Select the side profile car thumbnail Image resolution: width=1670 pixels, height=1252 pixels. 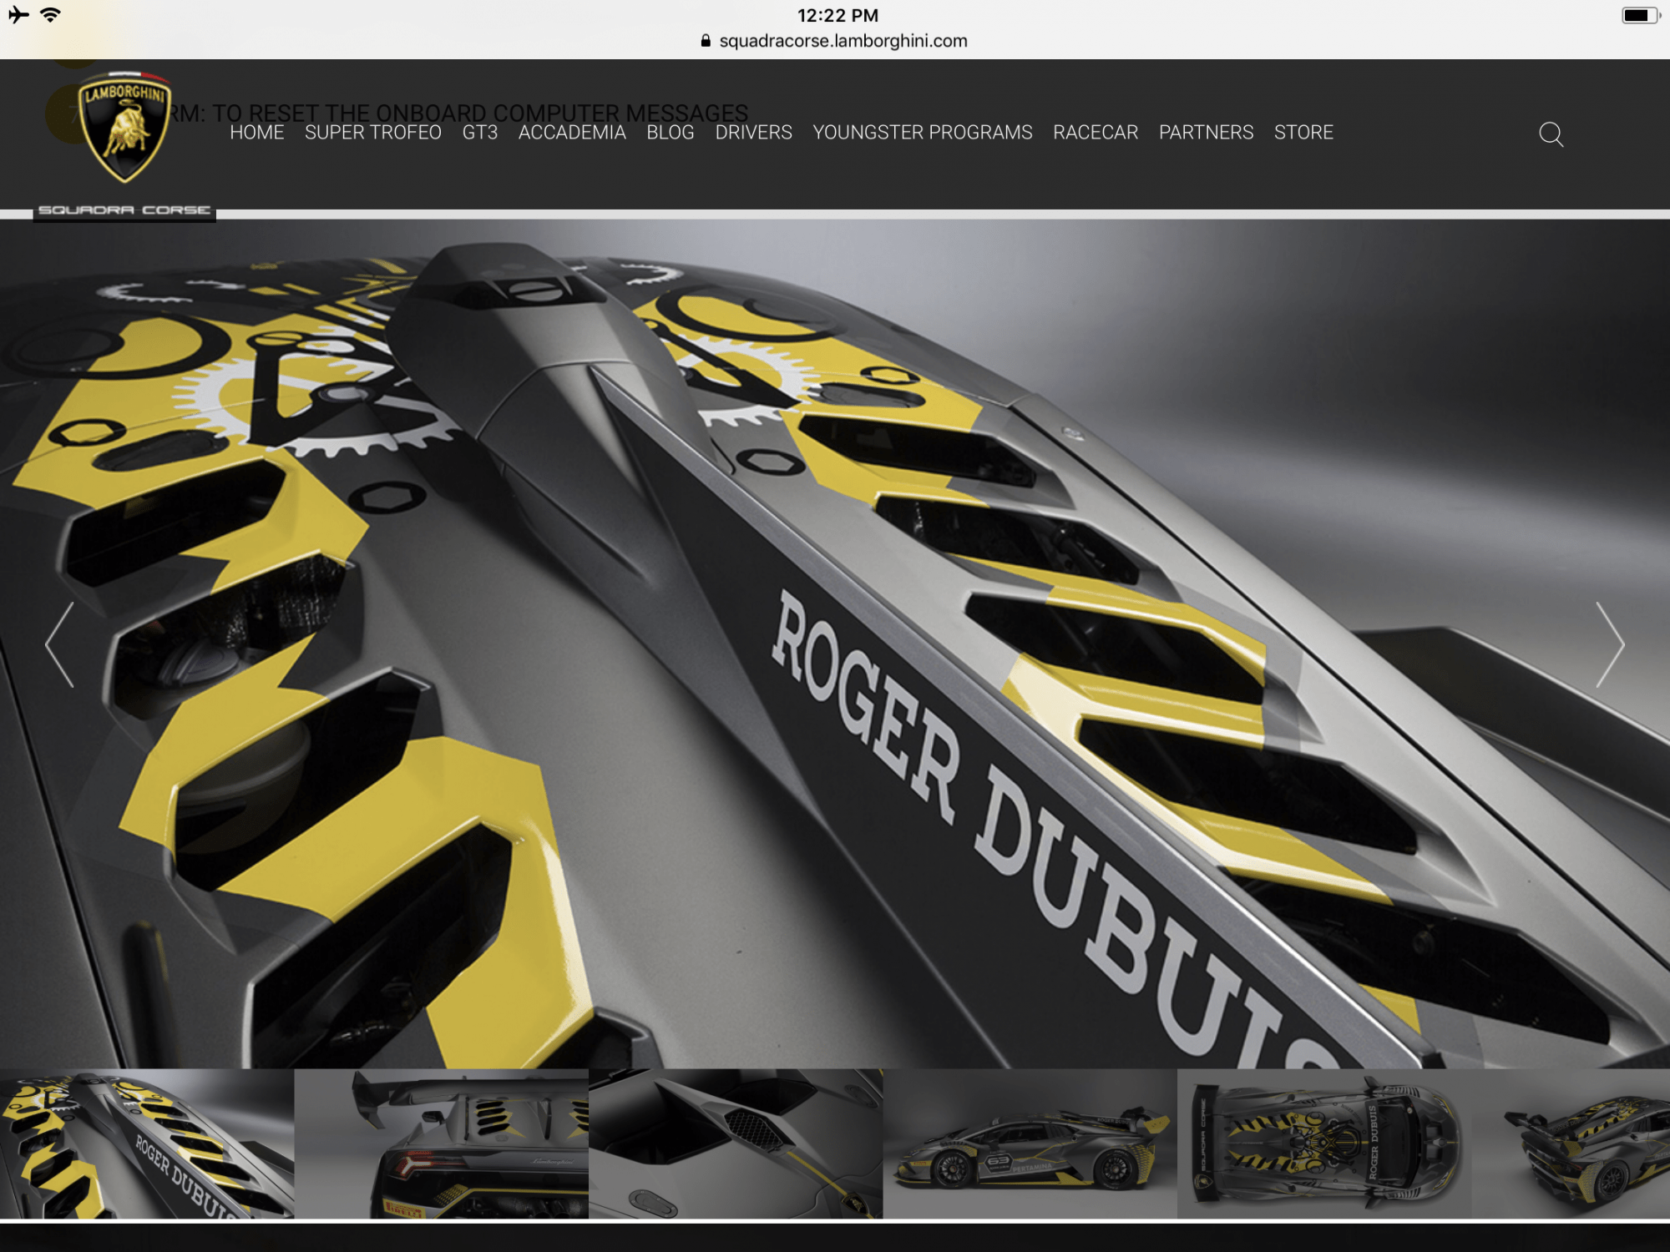(1030, 1143)
